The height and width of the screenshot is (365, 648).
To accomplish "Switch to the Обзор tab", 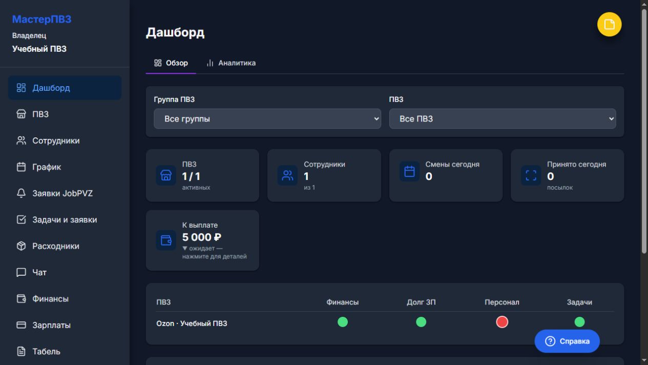I will (171, 63).
